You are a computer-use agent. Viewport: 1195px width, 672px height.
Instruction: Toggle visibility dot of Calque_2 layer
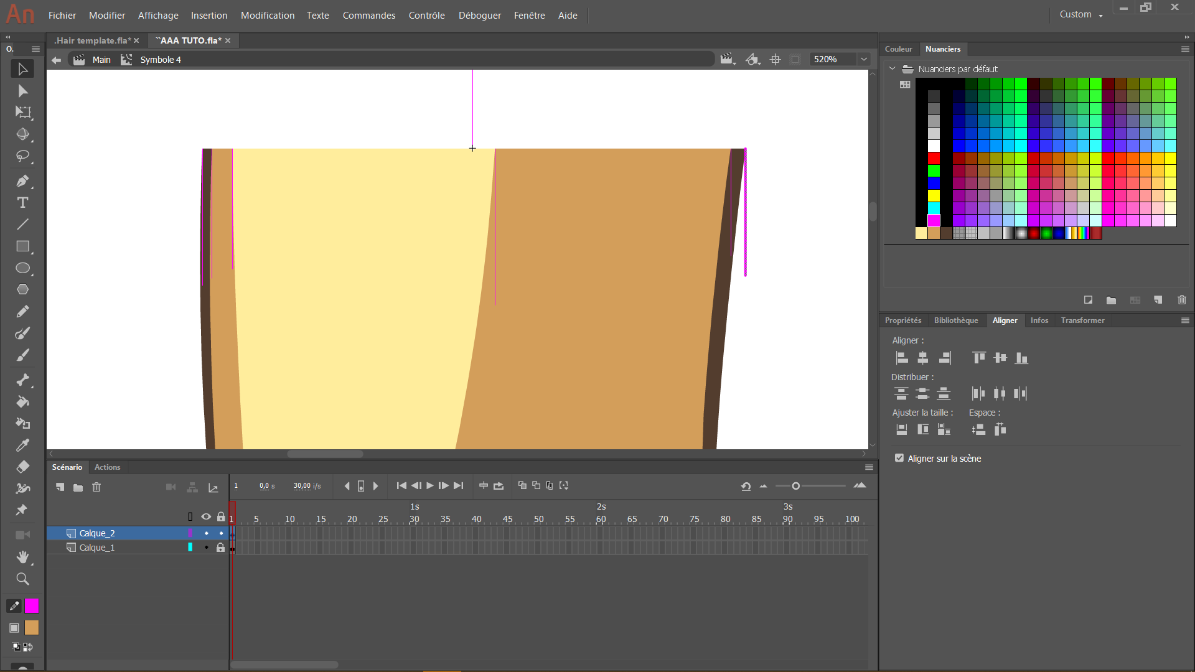(206, 533)
